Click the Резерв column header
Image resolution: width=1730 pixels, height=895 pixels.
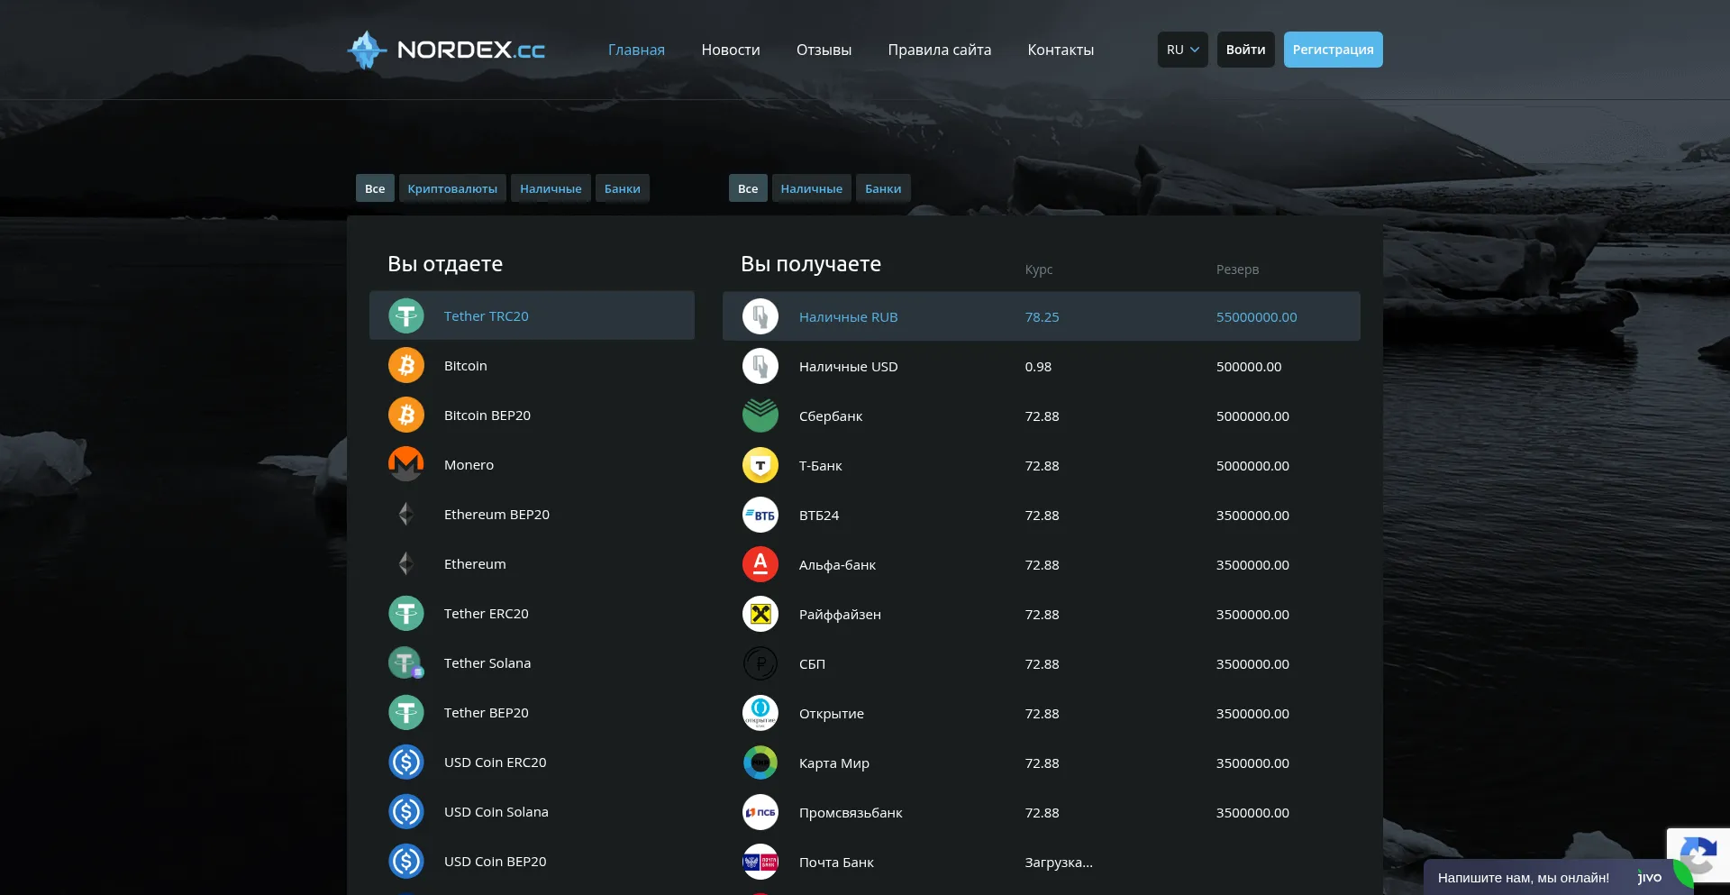click(1237, 269)
